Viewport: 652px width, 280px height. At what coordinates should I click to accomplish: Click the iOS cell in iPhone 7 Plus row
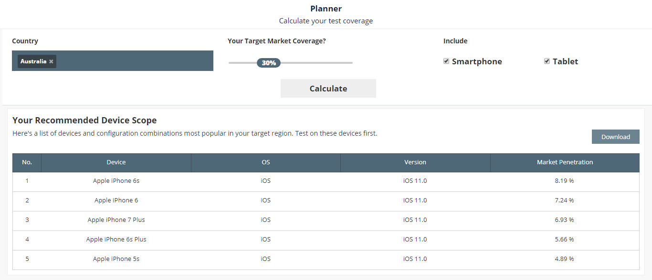pyautogui.click(x=266, y=220)
